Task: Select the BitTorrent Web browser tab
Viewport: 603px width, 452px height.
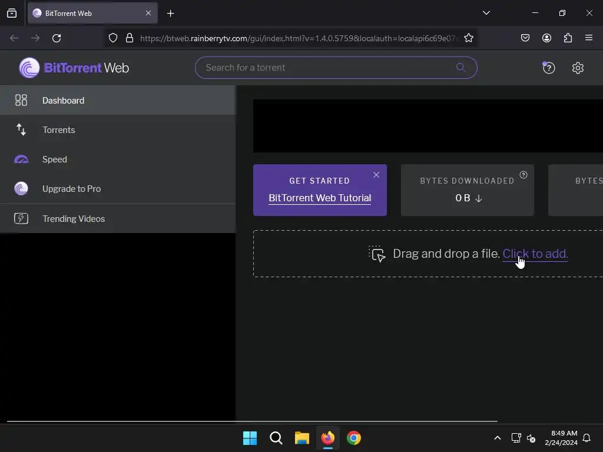Action: click(x=92, y=14)
